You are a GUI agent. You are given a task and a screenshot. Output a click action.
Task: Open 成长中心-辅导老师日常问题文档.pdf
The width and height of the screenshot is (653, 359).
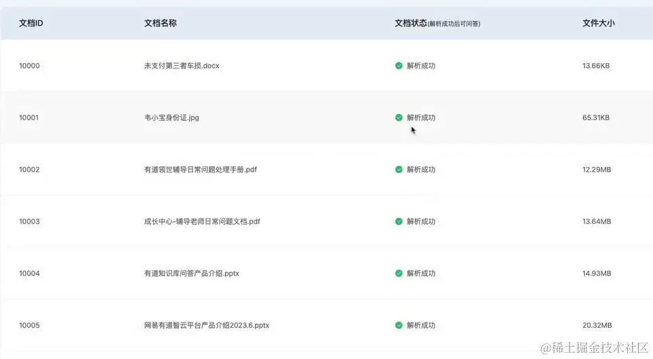click(202, 221)
